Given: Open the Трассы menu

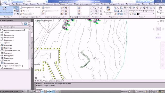Looking at the screenshot, I should (96, 4).
